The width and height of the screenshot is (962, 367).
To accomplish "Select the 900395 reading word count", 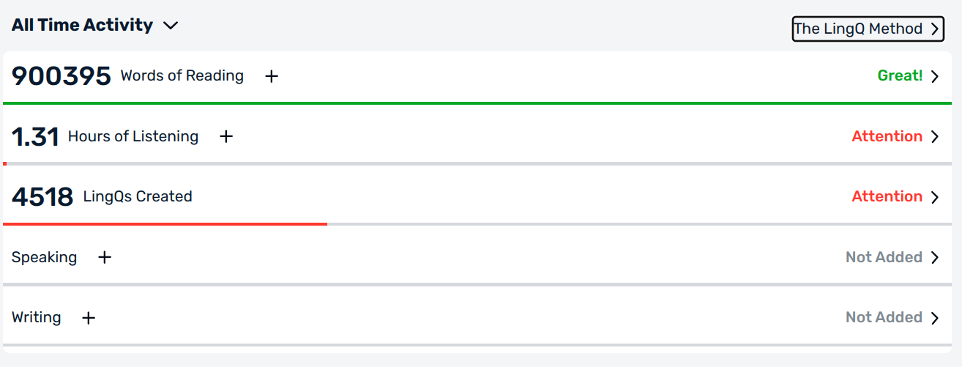I will (61, 75).
